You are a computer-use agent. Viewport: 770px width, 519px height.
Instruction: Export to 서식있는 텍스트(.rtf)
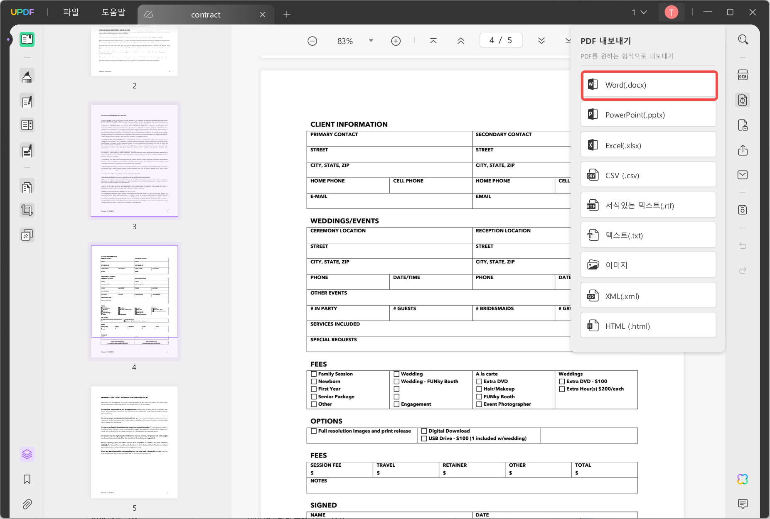(649, 206)
